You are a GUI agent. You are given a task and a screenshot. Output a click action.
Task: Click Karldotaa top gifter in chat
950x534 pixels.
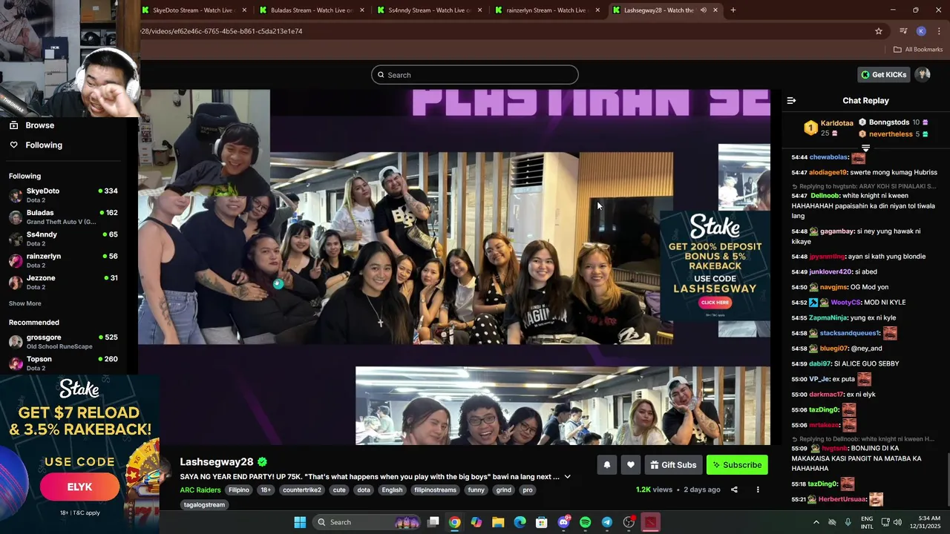[x=837, y=123]
